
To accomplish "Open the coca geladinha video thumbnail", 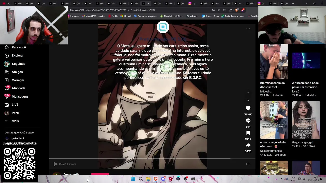I will point(274,120).
